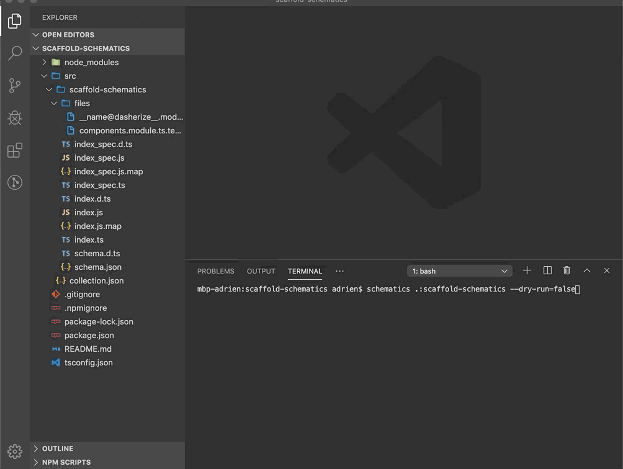Click the node_modules folder icon

tap(56, 63)
